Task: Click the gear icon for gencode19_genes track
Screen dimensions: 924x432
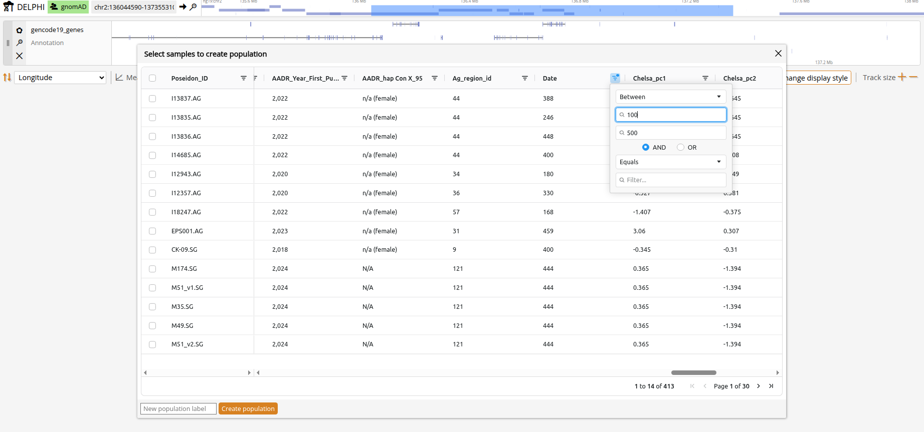Action: 20,31
